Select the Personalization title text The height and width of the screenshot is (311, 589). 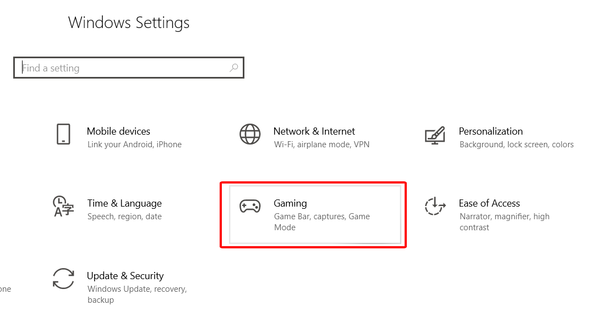490,131
